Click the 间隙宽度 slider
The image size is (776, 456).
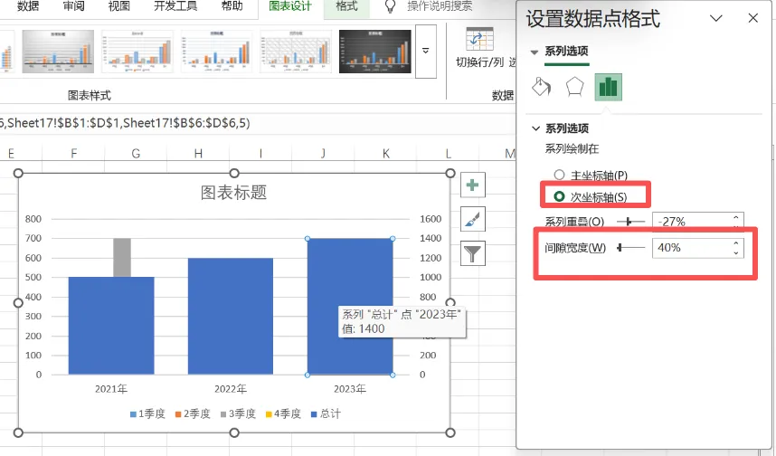point(630,248)
